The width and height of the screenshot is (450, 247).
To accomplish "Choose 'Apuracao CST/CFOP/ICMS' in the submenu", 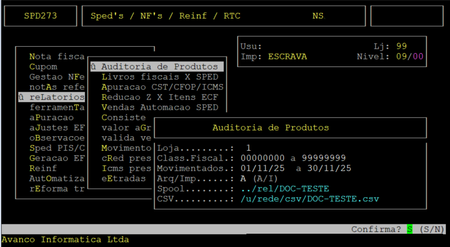I will (x=162, y=87).
